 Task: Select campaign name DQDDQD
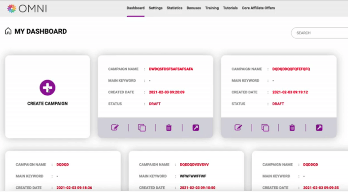click(x=311, y=165)
